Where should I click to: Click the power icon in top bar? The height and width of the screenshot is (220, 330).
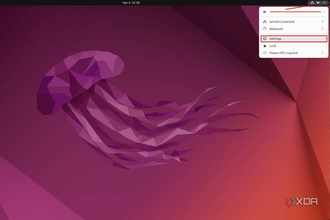click(x=324, y=3)
